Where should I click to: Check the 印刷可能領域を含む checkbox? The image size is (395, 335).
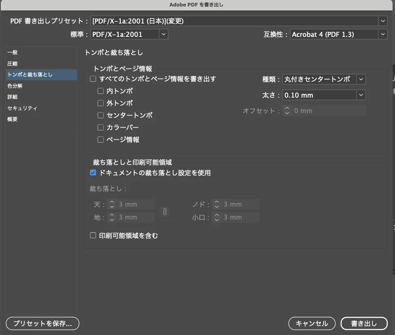click(x=93, y=235)
